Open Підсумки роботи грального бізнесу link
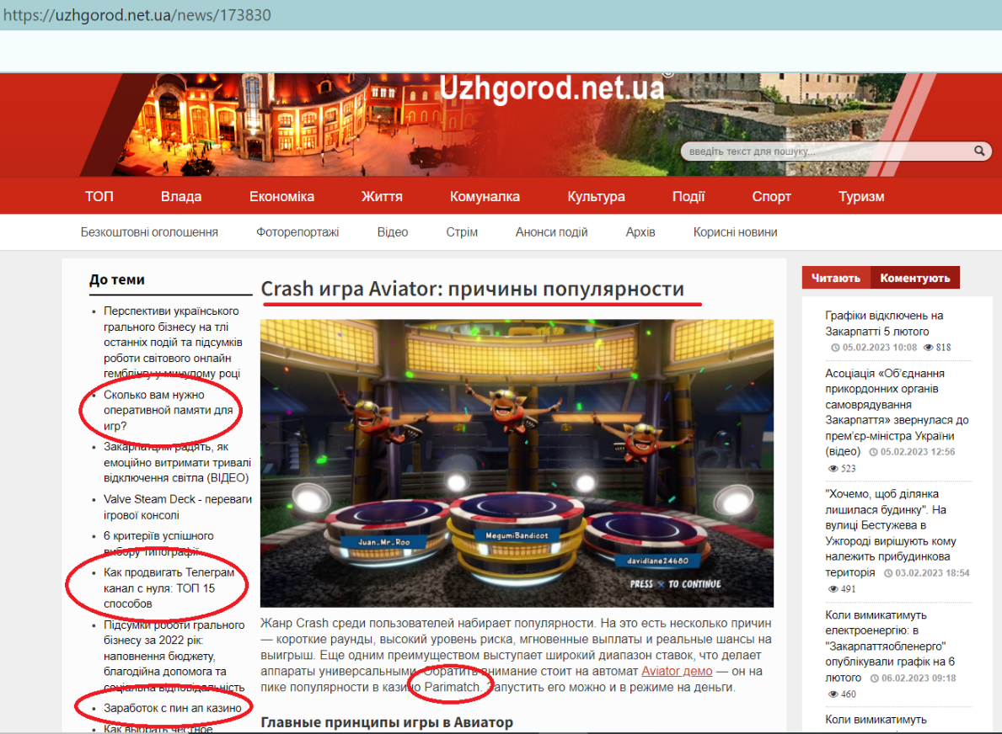The height and width of the screenshot is (734, 1002). 174,656
